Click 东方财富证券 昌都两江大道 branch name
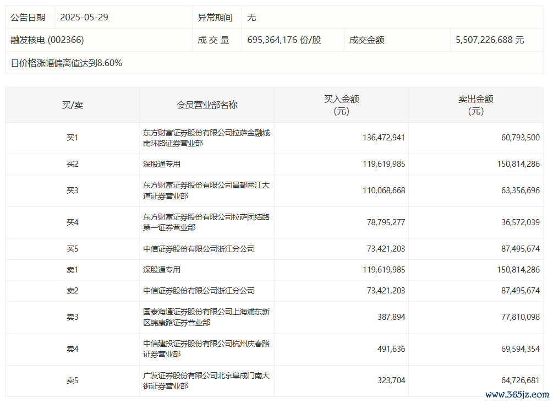553x403 pixels. point(206,190)
